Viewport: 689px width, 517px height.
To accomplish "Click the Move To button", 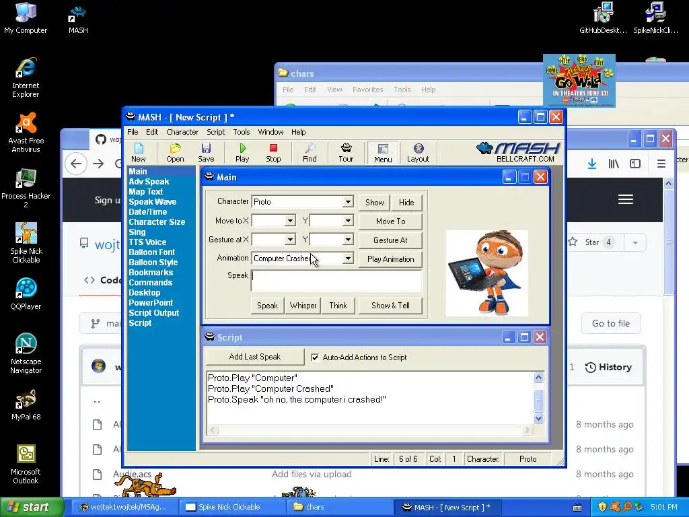I will click(391, 221).
